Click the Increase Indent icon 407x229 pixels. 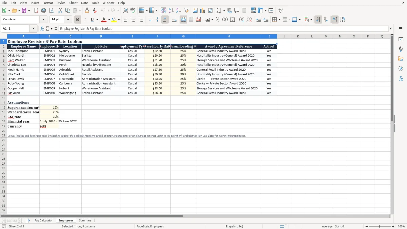pyautogui.click(x=258, y=20)
